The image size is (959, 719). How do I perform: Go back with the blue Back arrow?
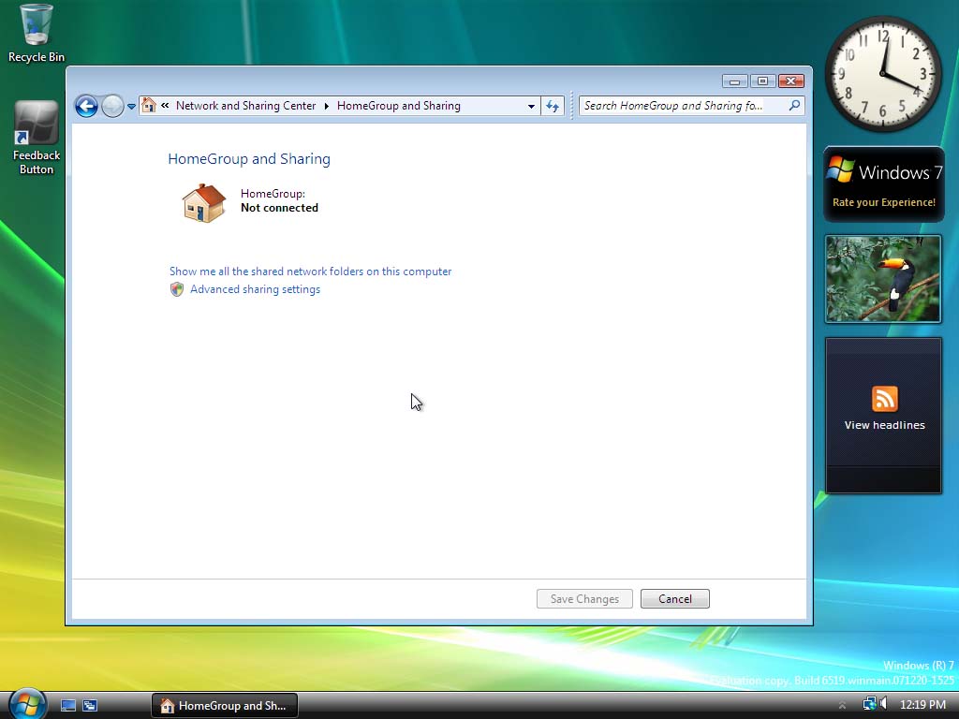[86, 107]
